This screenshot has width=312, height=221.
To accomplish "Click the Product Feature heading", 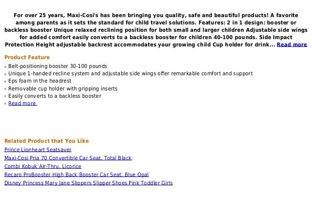I will (27, 57).
